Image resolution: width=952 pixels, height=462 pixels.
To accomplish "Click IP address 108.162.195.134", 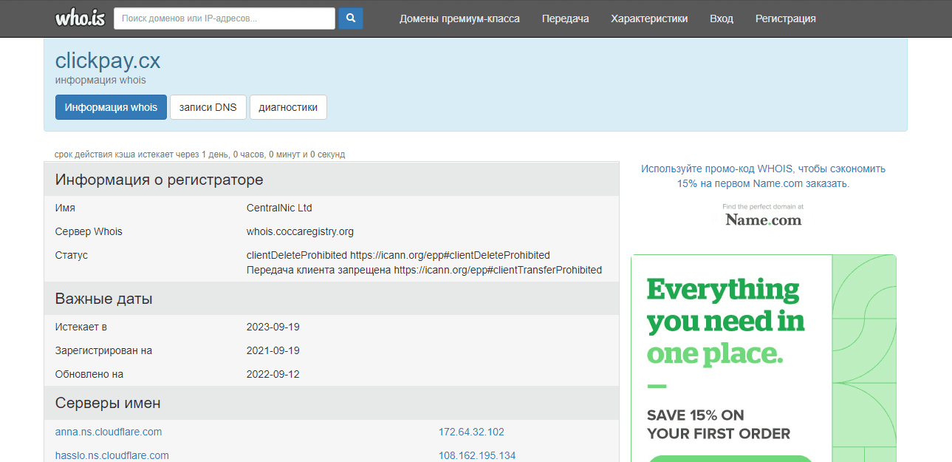I will (476, 455).
